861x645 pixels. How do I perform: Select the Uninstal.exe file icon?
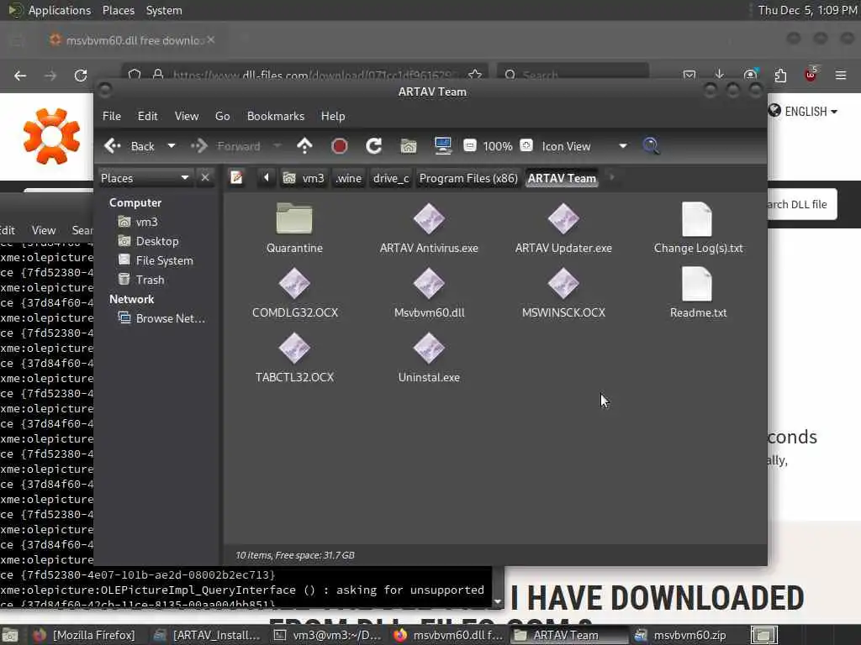pyautogui.click(x=429, y=349)
